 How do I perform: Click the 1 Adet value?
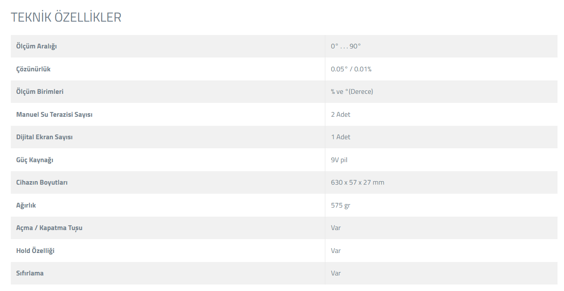(340, 137)
